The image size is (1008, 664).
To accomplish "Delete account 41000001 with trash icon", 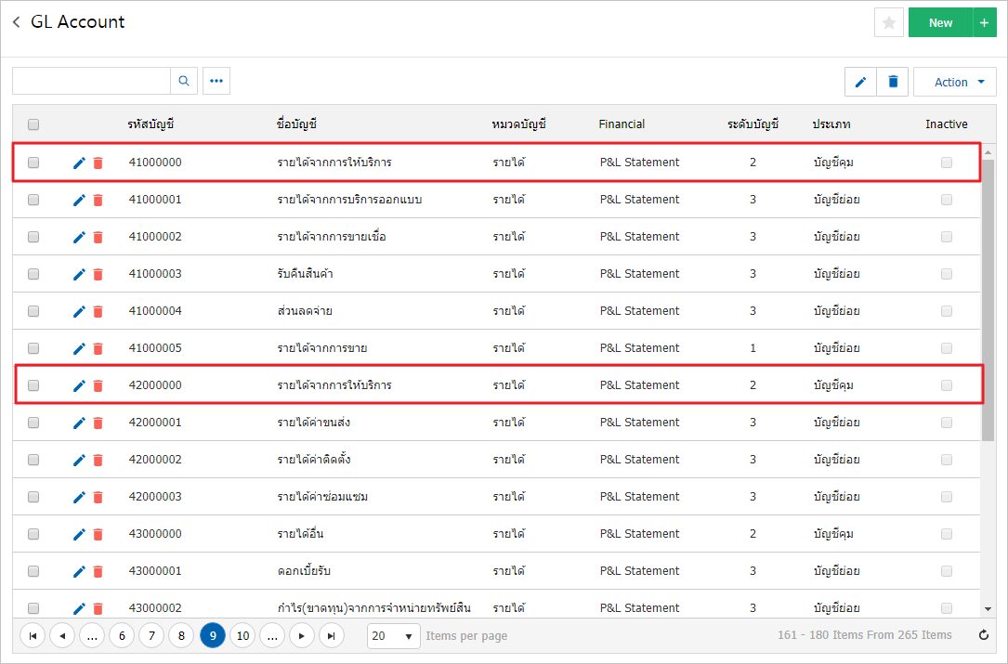I will pyautogui.click(x=98, y=200).
